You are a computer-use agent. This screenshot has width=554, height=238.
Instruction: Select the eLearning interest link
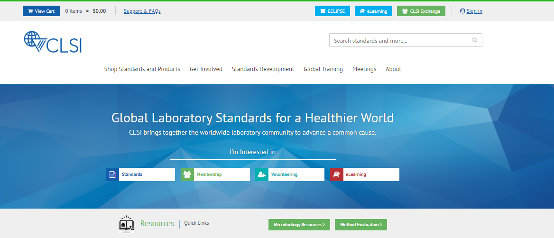(x=365, y=174)
